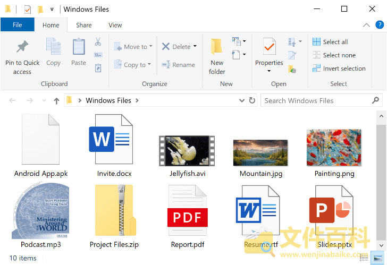Click the scrollbar down arrow
The image size is (387, 265).
381,245
